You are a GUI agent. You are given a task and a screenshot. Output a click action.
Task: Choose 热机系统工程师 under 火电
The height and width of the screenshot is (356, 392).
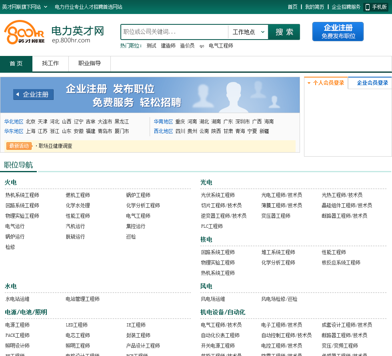(x=22, y=195)
